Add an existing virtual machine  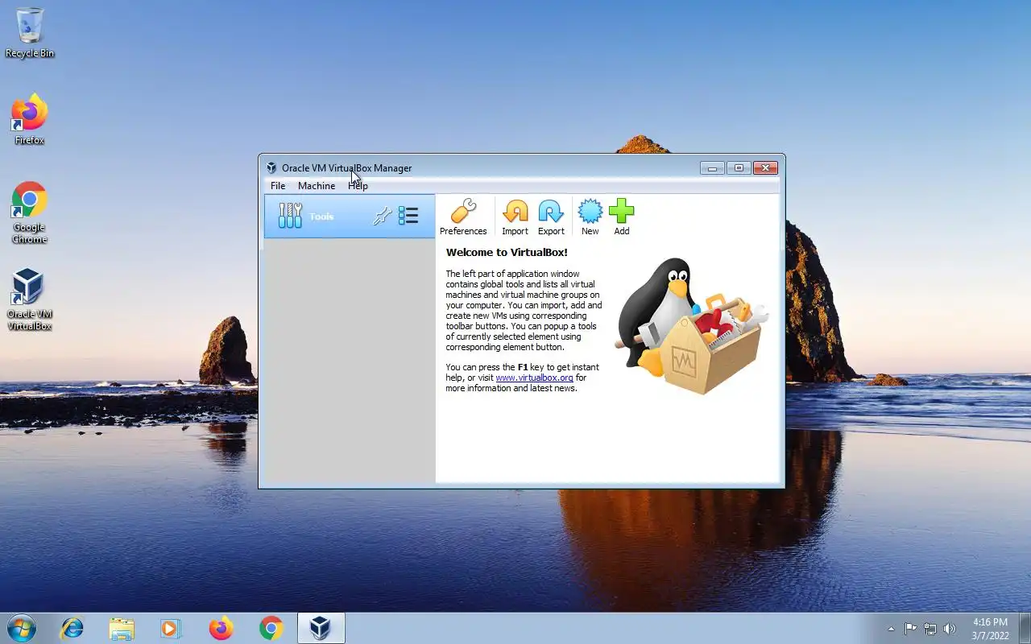pos(622,217)
